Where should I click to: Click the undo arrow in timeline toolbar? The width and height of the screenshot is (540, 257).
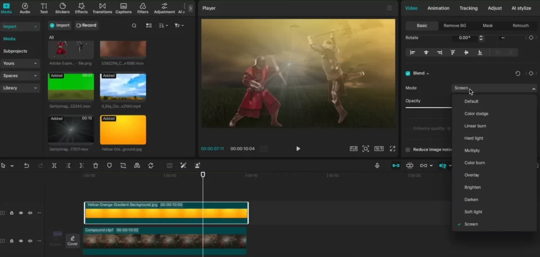[x=26, y=166]
